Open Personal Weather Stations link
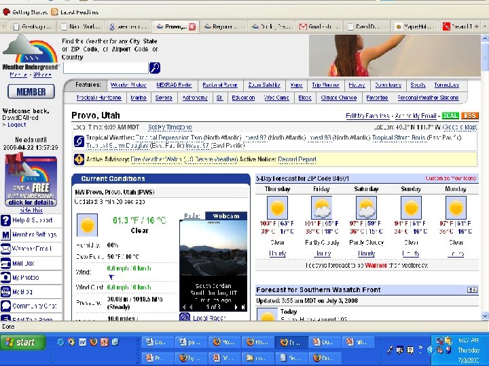 click(428, 98)
